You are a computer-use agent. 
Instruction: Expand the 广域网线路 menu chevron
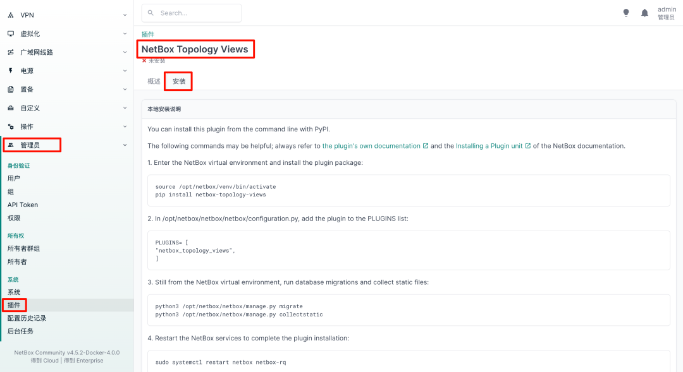coord(125,52)
